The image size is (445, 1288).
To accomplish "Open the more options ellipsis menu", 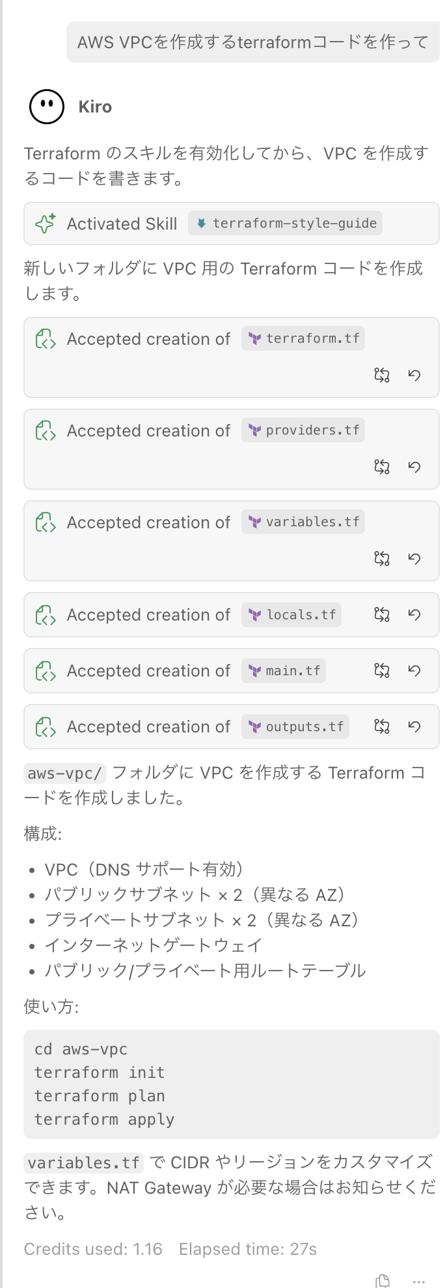I will click(418, 1280).
